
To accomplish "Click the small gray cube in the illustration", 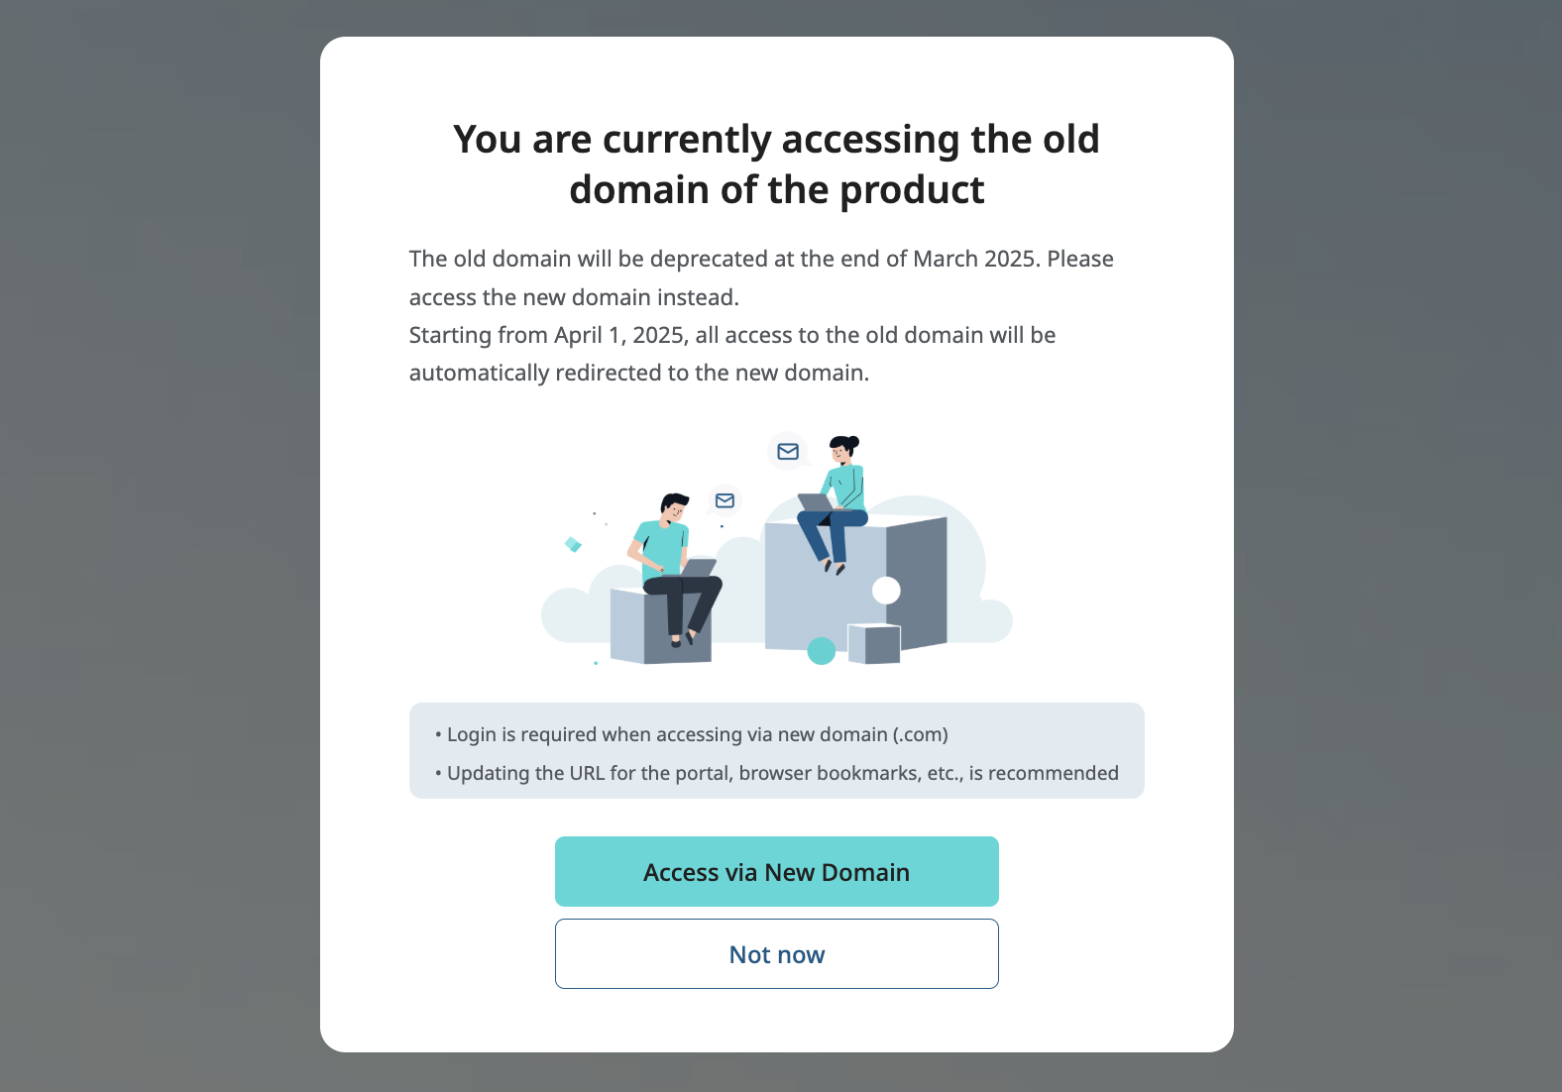I will pos(873,644).
